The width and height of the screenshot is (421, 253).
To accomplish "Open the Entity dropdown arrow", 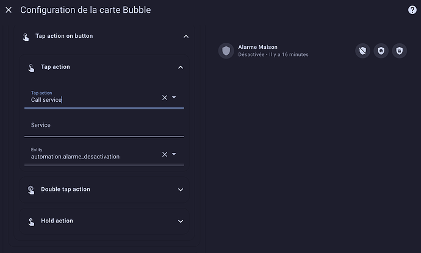I will pos(174,154).
